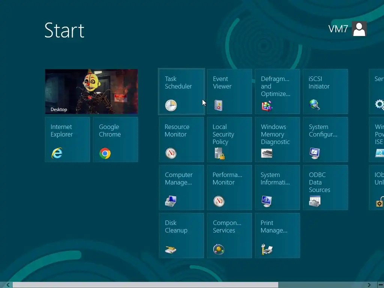
Task: Click the iSCSI Initiator globe icon
Action: tap(315, 105)
